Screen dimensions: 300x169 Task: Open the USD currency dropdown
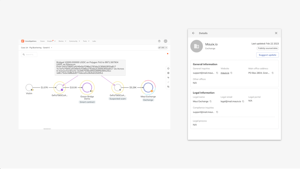(163, 48)
